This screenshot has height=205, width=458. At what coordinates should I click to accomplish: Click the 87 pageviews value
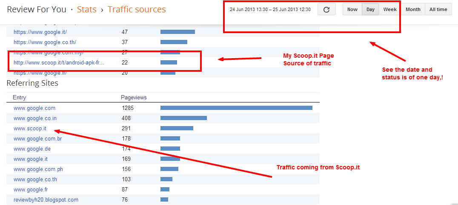[x=125, y=190]
